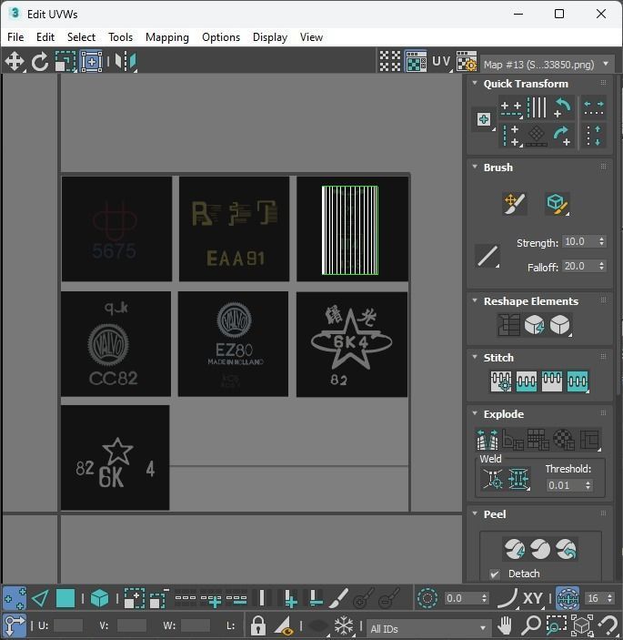Image resolution: width=623 pixels, height=640 pixels.
Task: Click the Quick Peel icon
Action: click(515, 549)
